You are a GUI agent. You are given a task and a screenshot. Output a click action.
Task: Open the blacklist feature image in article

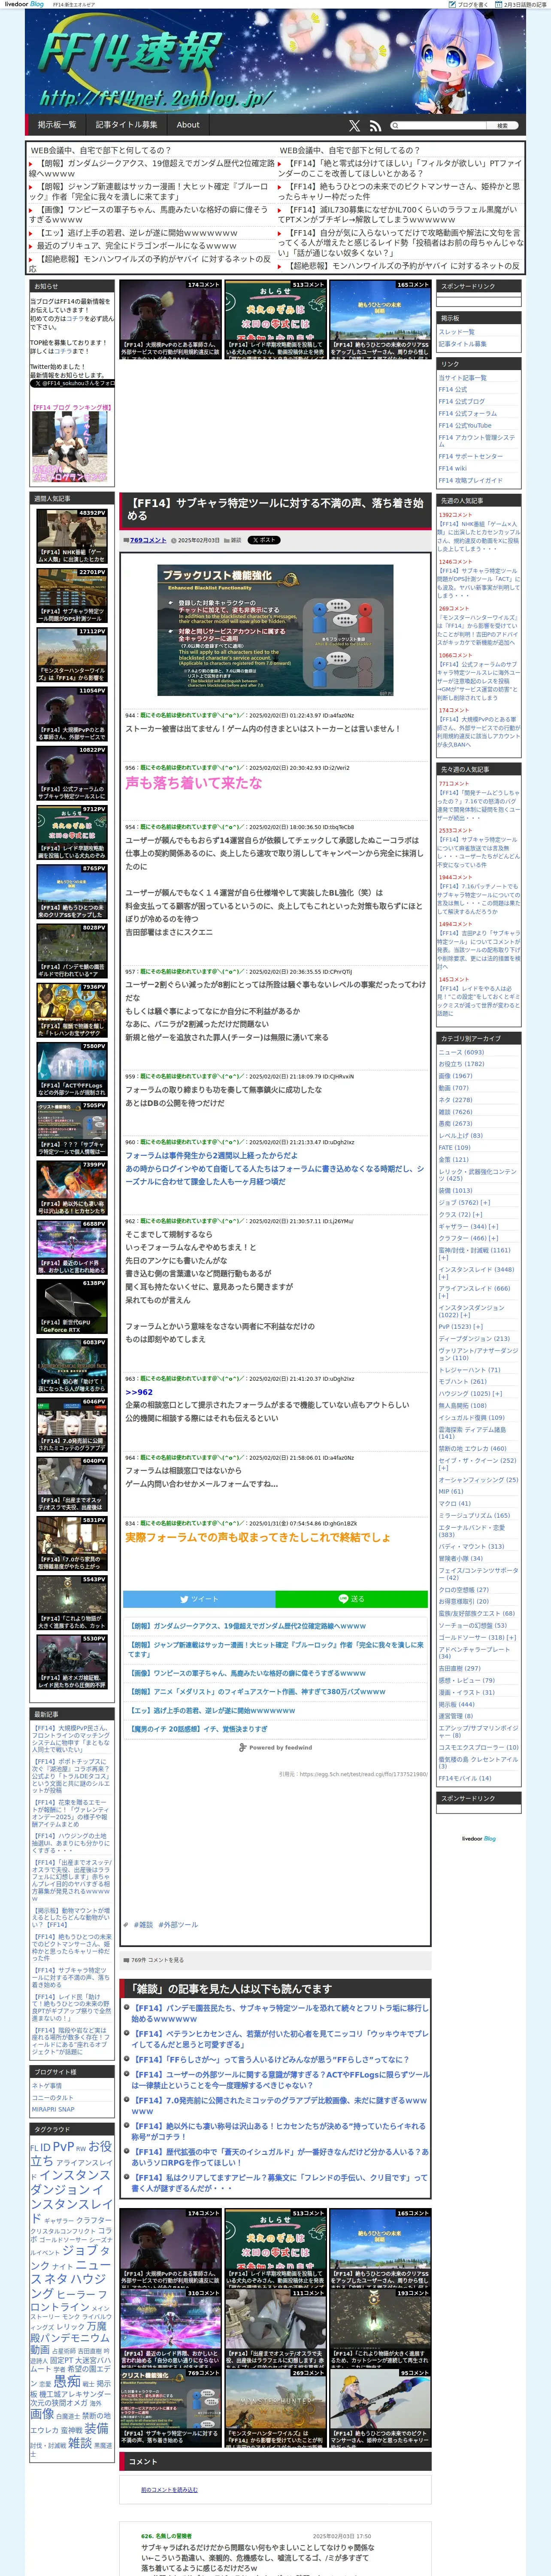tap(275, 630)
